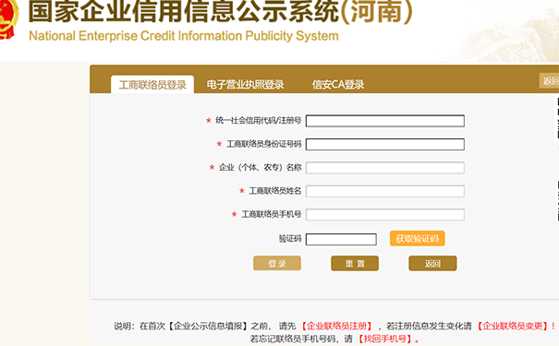
Task: Click the 统一社会信用代码/注册号 input field
Action: point(385,121)
